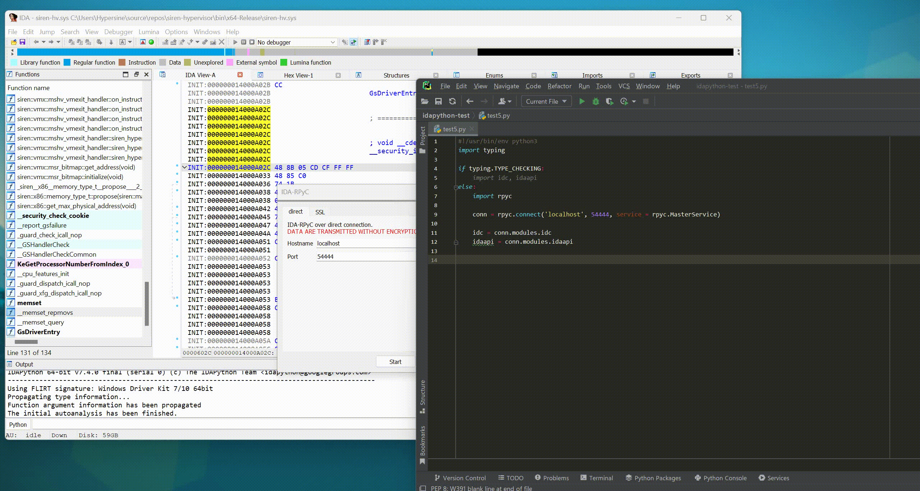Viewport: 920px width, 491px height.
Task: Click the red warning triangle toolbar icon
Action: (143, 42)
